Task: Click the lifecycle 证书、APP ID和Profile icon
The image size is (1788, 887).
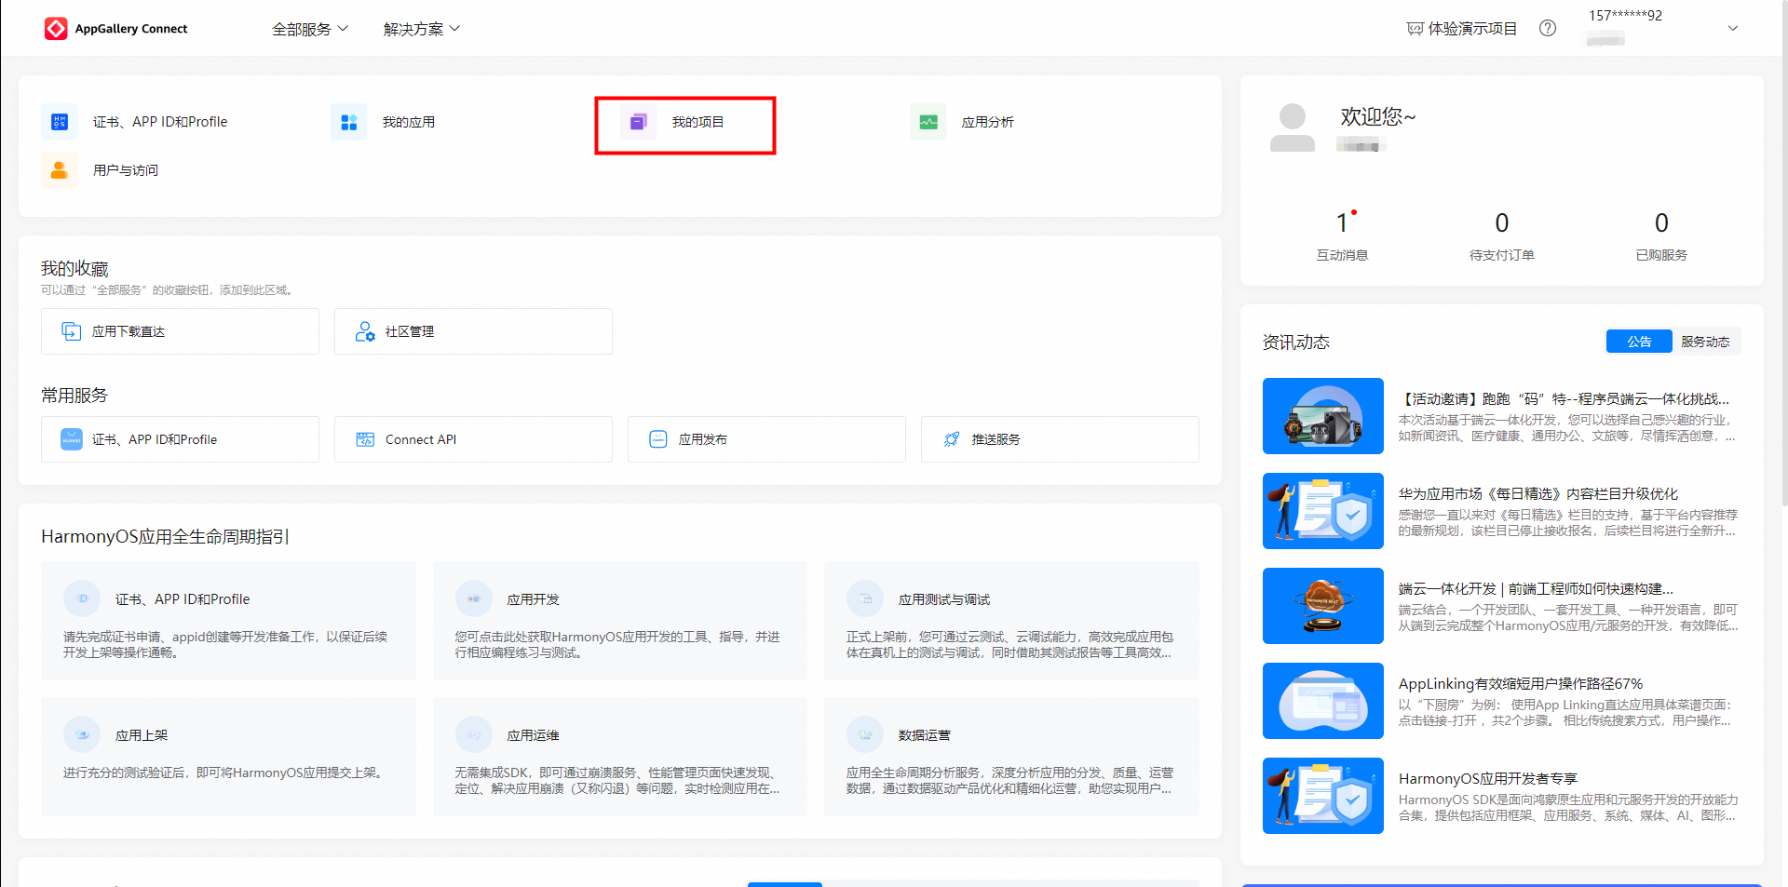Action: pos(82,598)
